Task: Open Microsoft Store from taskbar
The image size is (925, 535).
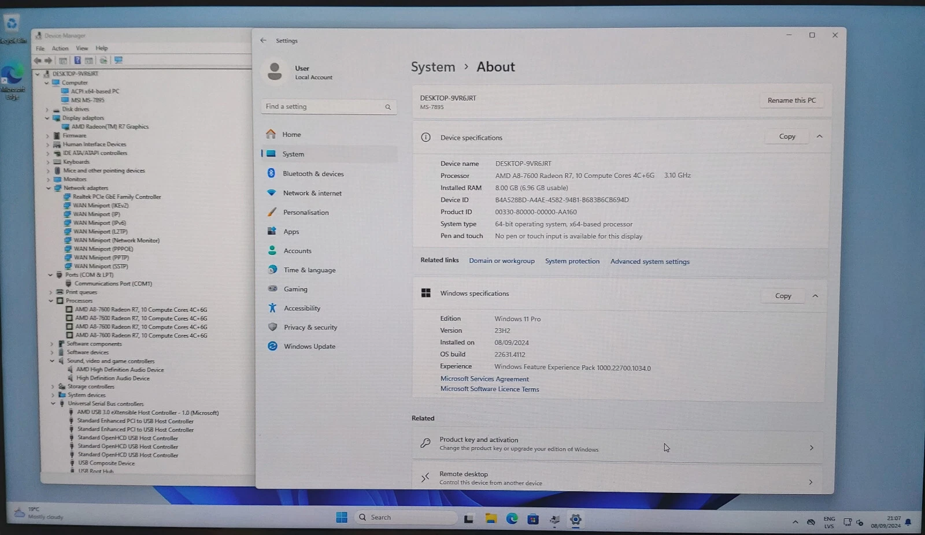Action: point(533,519)
